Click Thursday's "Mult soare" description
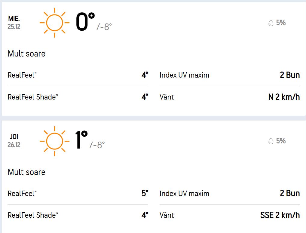This screenshot has width=306, height=233. pos(26,172)
